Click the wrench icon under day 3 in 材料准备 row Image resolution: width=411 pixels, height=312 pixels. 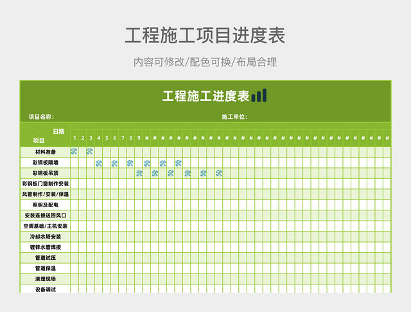coord(90,151)
